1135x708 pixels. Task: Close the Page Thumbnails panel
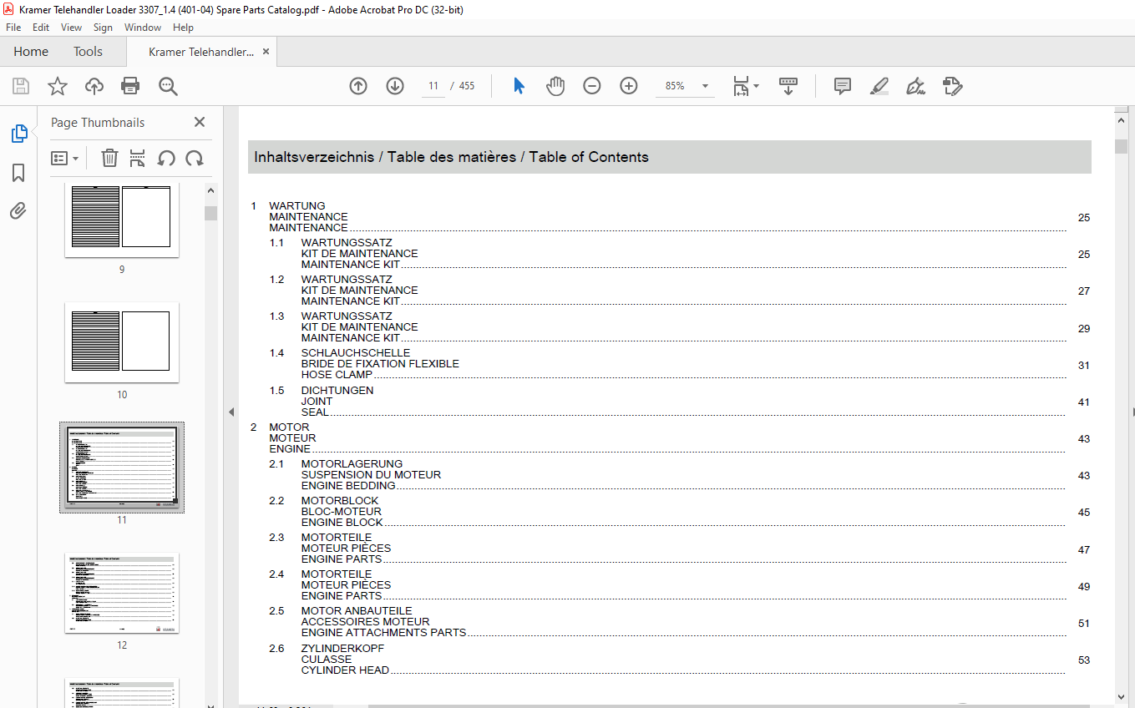click(200, 122)
